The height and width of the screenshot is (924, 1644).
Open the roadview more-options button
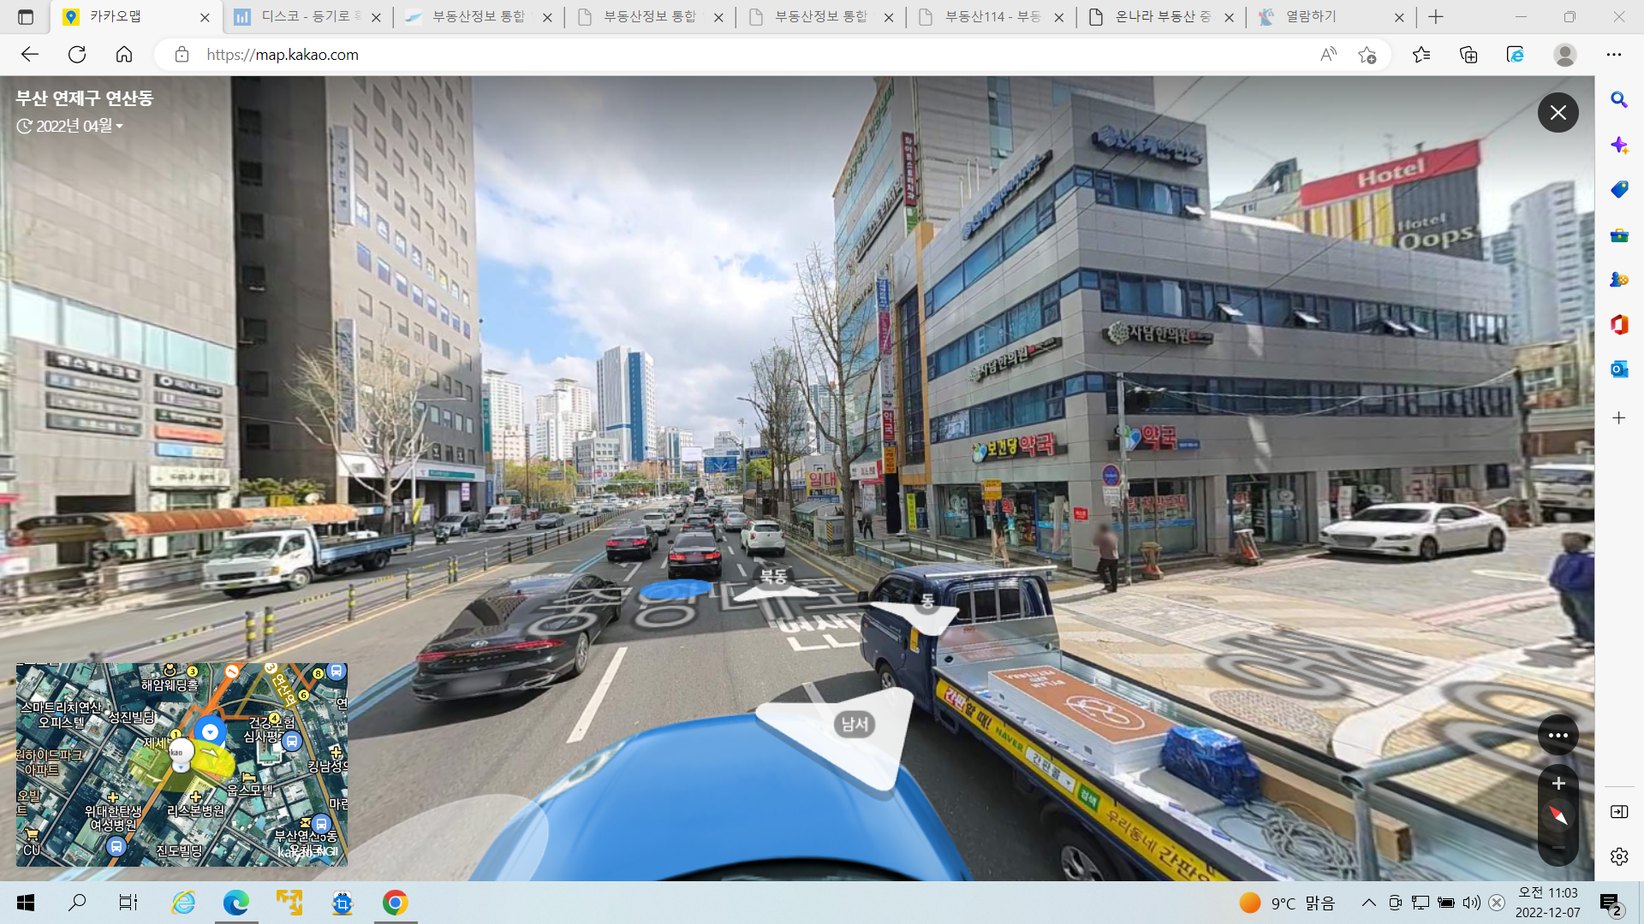pos(1558,735)
